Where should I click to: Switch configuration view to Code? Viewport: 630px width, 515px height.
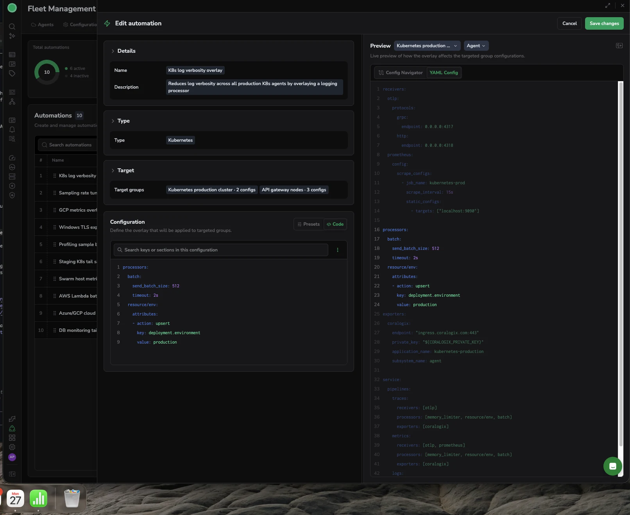pyautogui.click(x=335, y=224)
